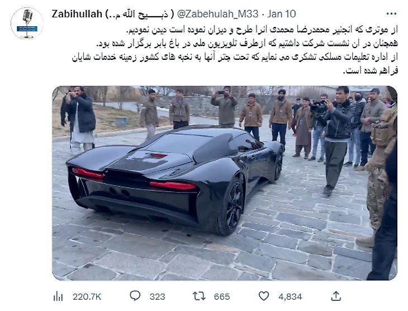Click the second line of the tweet text
The height and width of the screenshot is (311, 408).
point(247,44)
